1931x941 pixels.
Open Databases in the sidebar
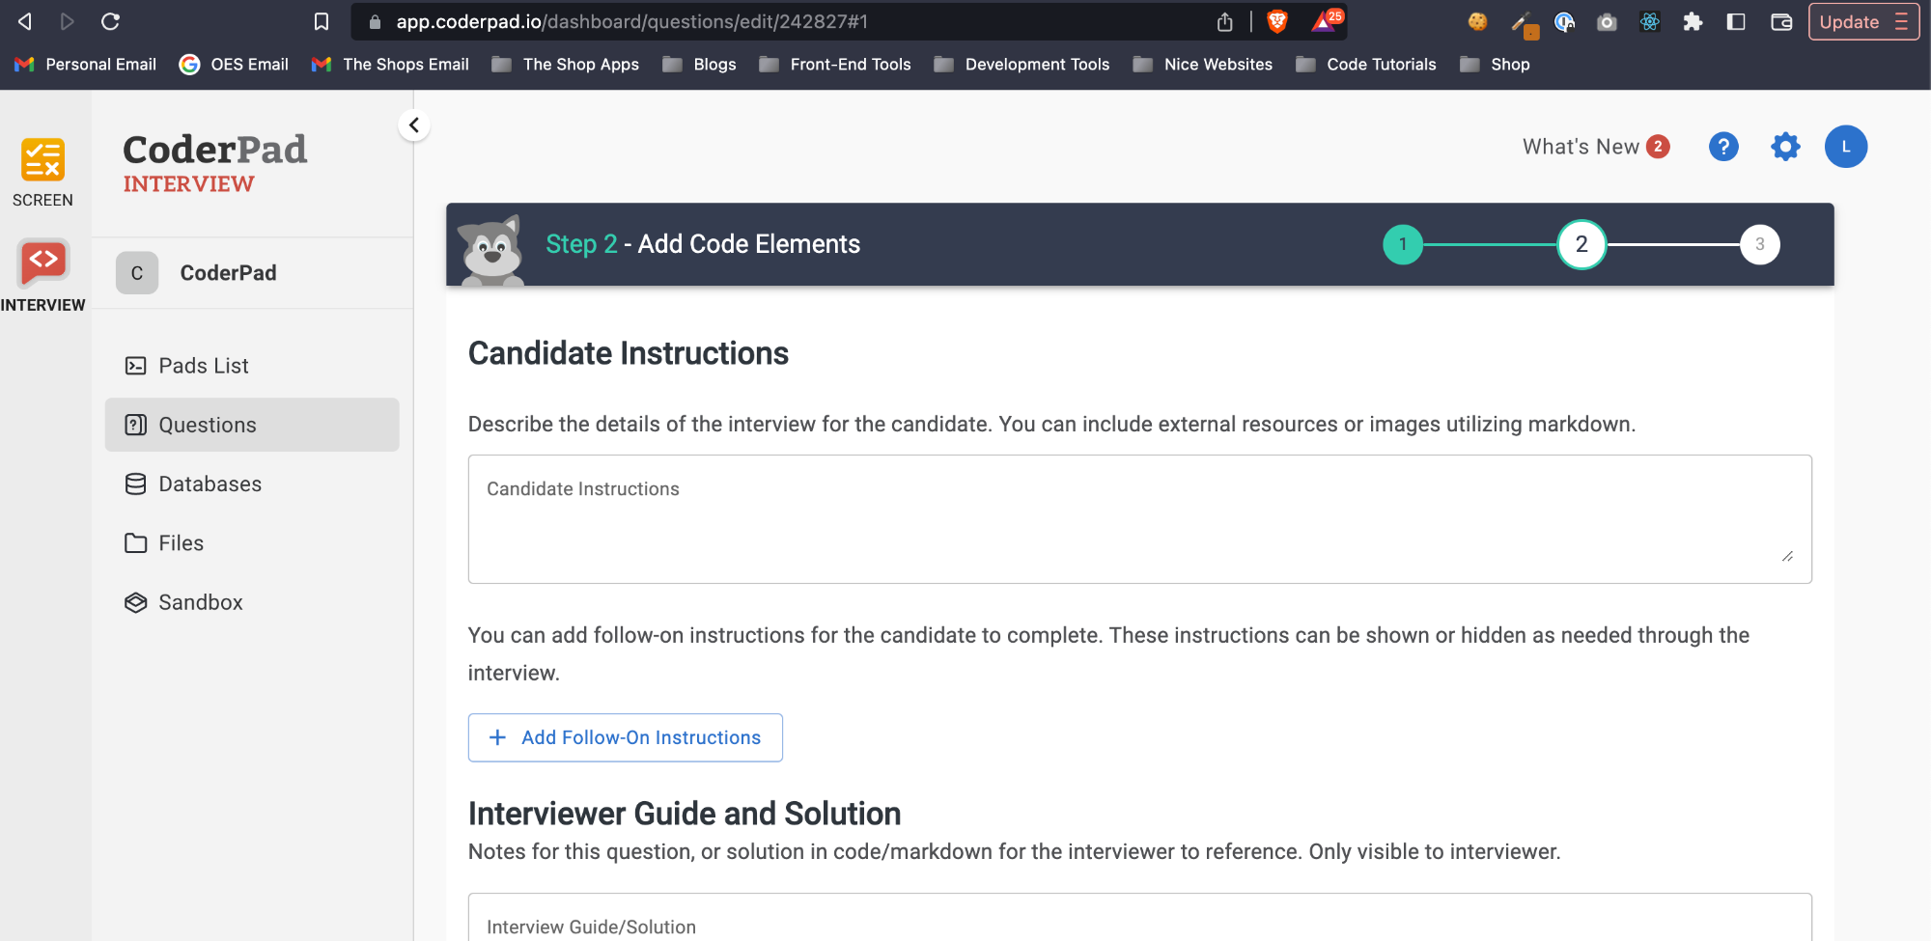pos(210,484)
